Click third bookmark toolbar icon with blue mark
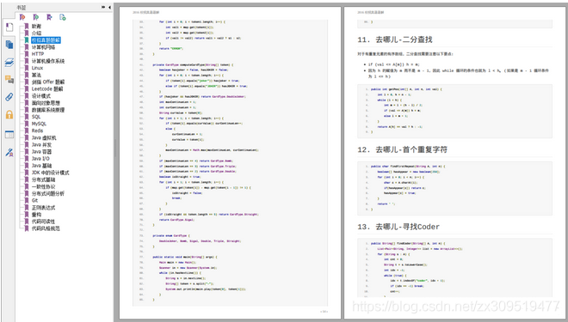This screenshot has height=322, width=568. tap(49, 17)
